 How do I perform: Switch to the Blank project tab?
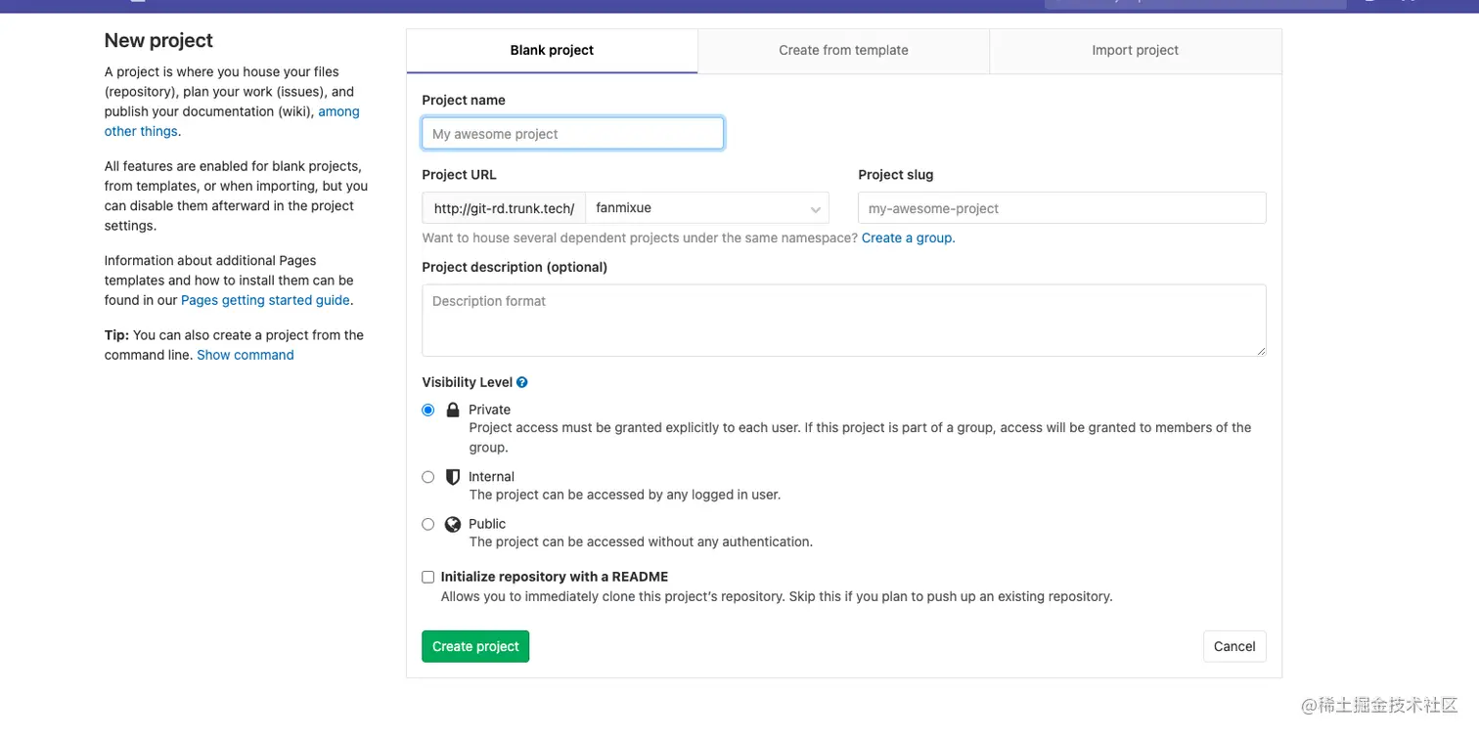coord(552,50)
